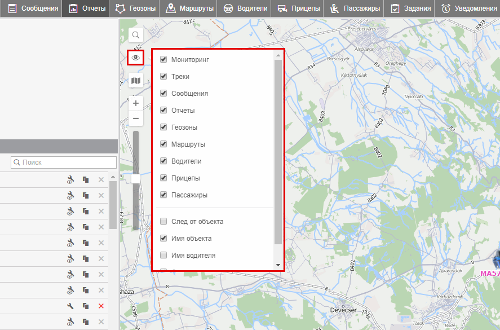Image resolution: width=500 pixels, height=330 pixels.
Task: Switch to the Сообщения tab
Action: pos(33,8)
